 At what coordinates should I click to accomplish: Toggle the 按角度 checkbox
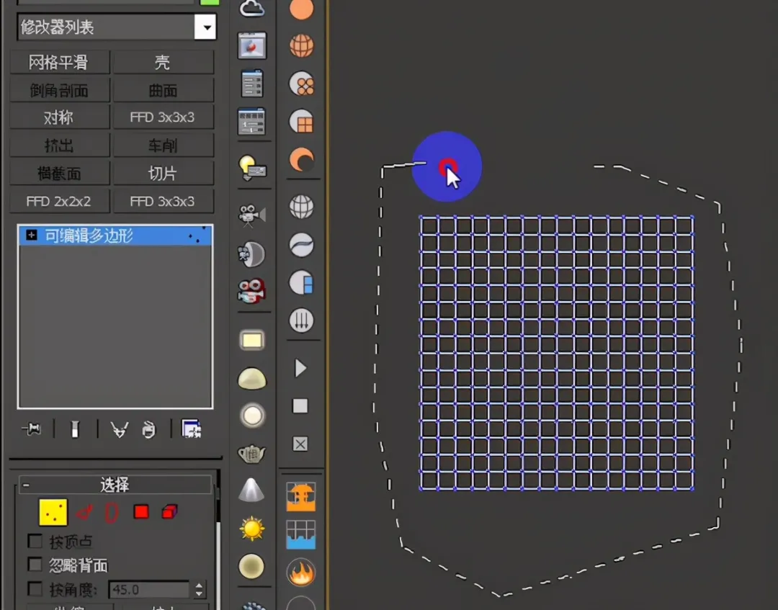35,589
